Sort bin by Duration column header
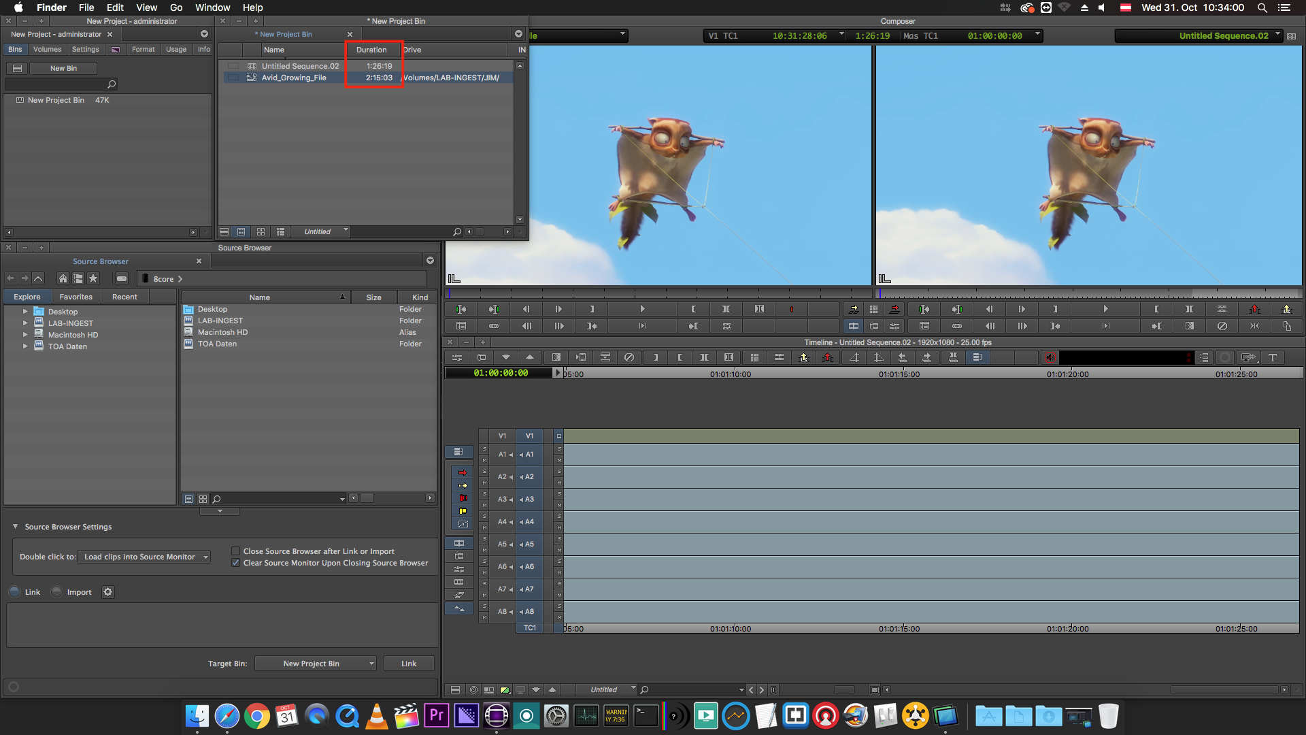The height and width of the screenshot is (735, 1306). tap(371, 50)
